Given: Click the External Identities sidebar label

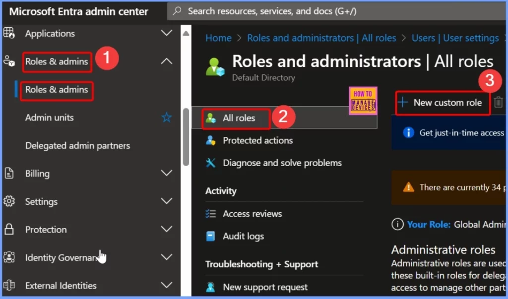Looking at the screenshot, I should [x=61, y=286].
